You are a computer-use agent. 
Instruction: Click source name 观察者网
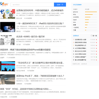[19, 84]
